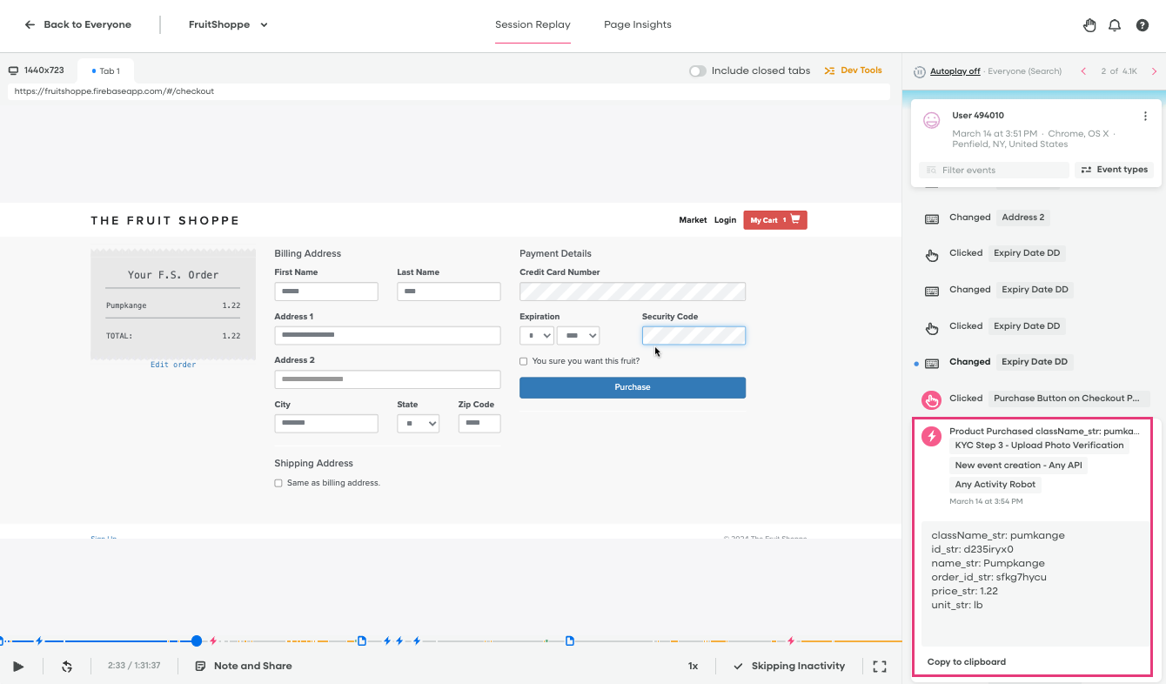Change the 1x playback speed selector
This screenshot has width=1166, height=684.
693,667
